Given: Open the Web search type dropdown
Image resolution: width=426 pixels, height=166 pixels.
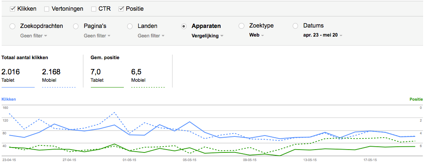Looking at the screenshot, I should (256, 35).
